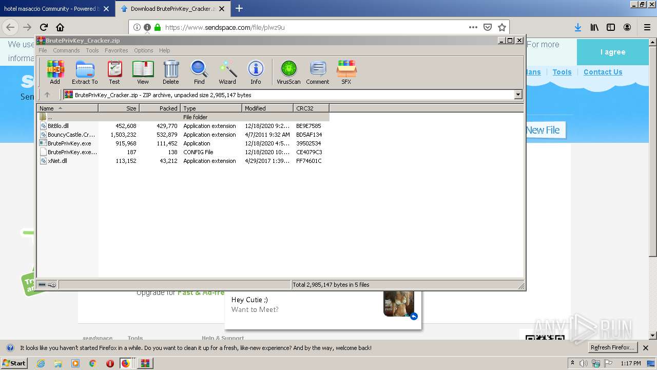657x370 pixels.
Task: Click the Comment toolbar icon
Action: (318, 72)
